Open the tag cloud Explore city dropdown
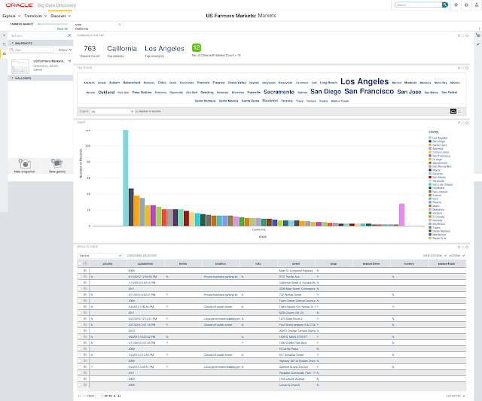This screenshot has width=482, height=401. (x=112, y=111)
